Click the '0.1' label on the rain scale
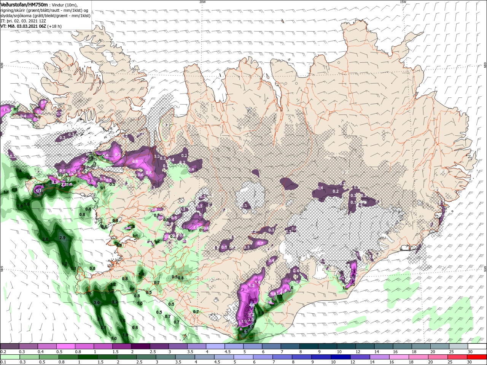The image size is (487, 365). (x=3, y=362)
